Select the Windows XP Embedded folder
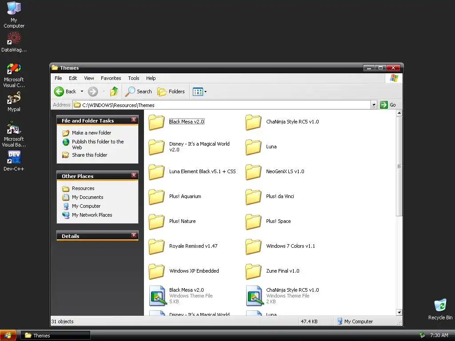 click(157, 272)
